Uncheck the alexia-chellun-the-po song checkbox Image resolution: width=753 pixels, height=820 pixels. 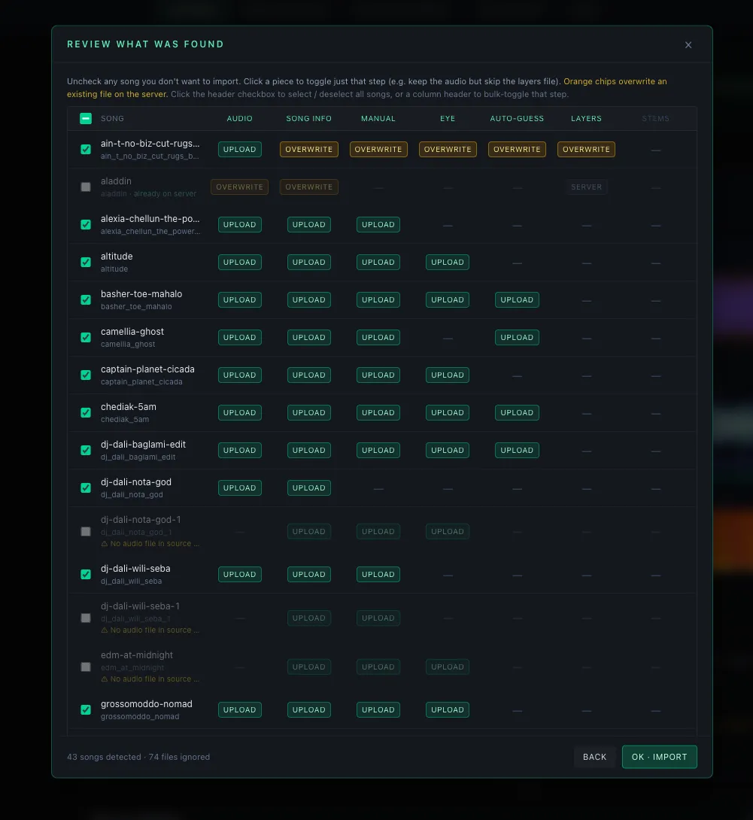[x=86, y=225]
